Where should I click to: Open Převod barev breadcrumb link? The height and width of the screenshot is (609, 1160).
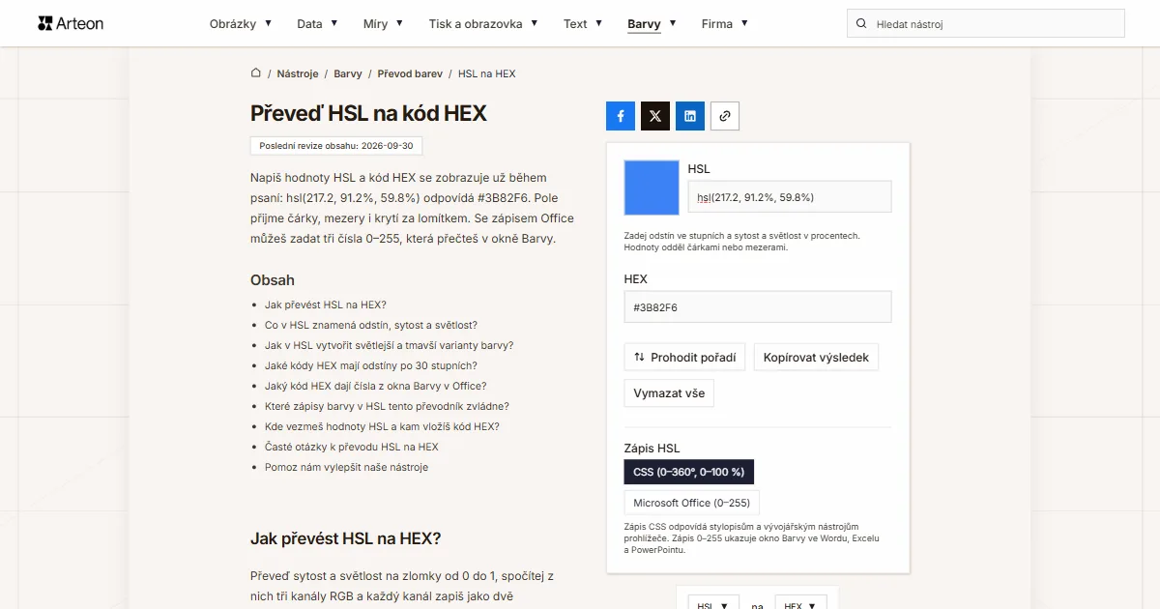pyautogui.click(x=410, y=73)
